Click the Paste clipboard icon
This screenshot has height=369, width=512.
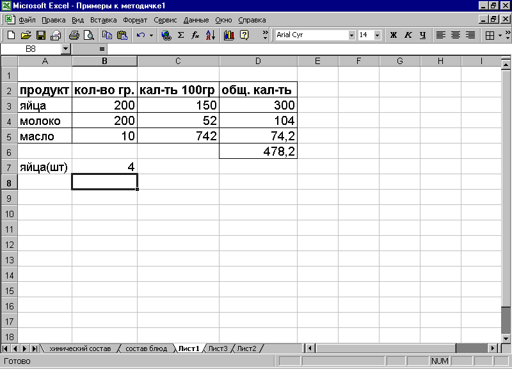click(x=122, y=35)
